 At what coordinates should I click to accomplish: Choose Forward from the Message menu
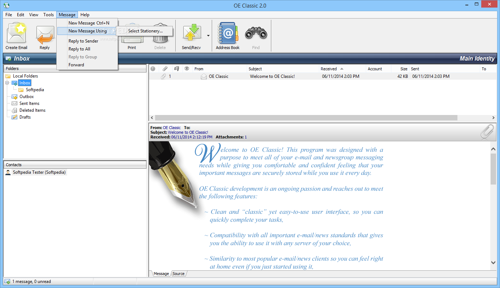pyautogui.click(x=87, y=65)
